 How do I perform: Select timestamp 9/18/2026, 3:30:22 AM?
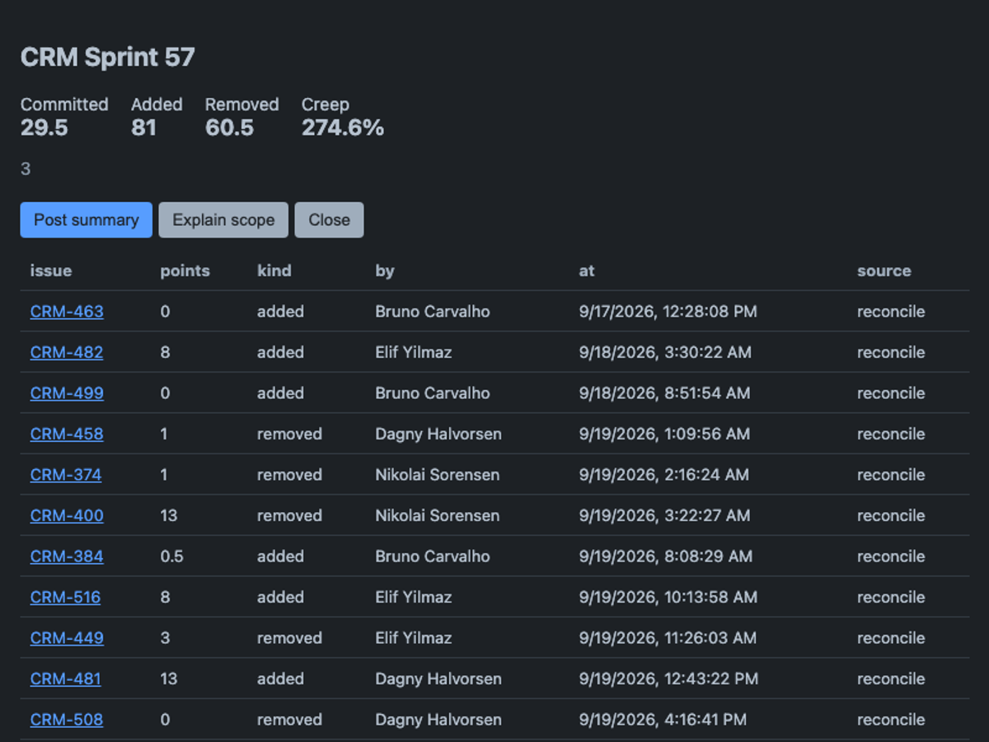[665, 352]
